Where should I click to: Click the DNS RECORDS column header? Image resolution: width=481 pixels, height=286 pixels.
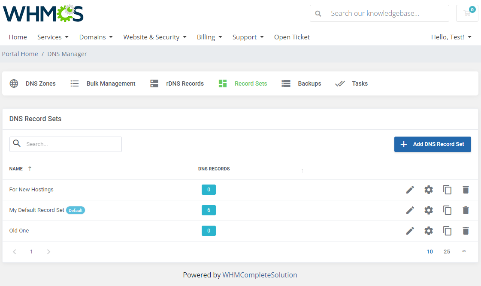[214, 169]
